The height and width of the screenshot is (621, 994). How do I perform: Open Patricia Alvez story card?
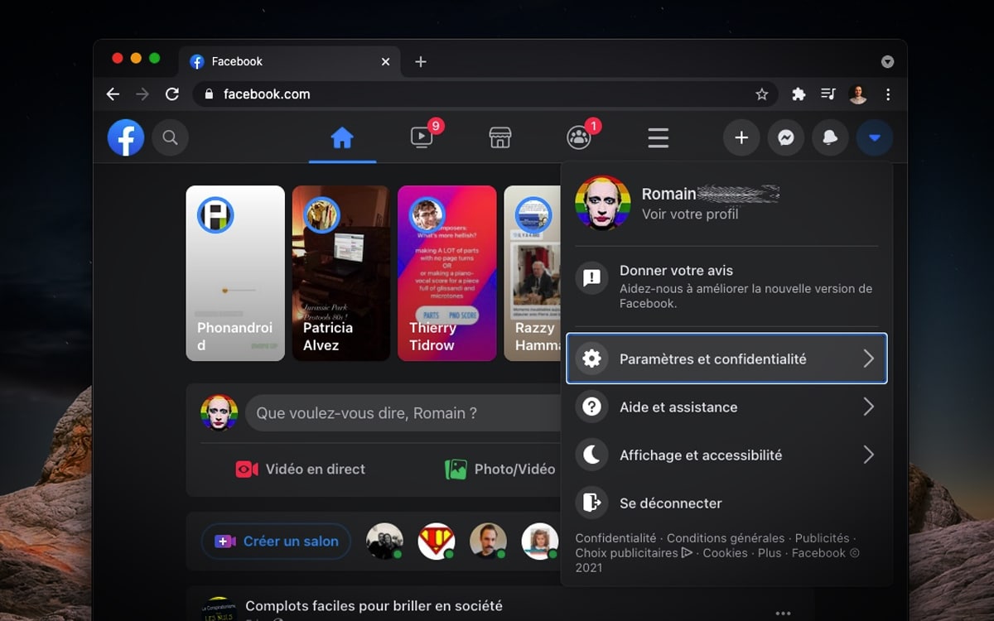point(340,273)
